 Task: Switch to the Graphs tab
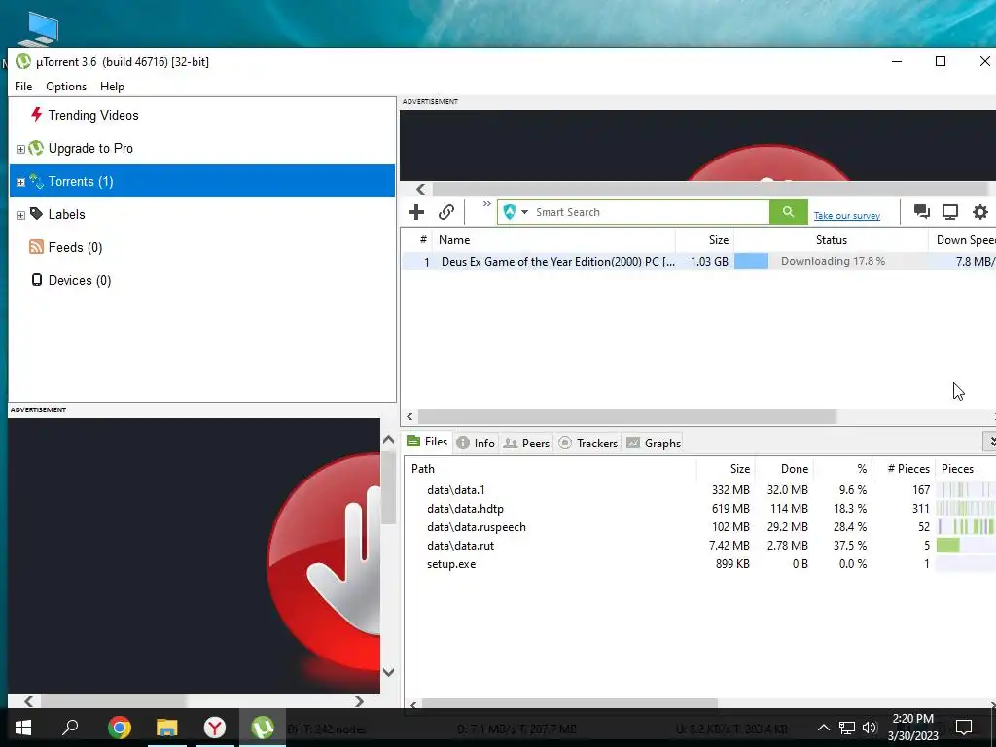[654, 443]
